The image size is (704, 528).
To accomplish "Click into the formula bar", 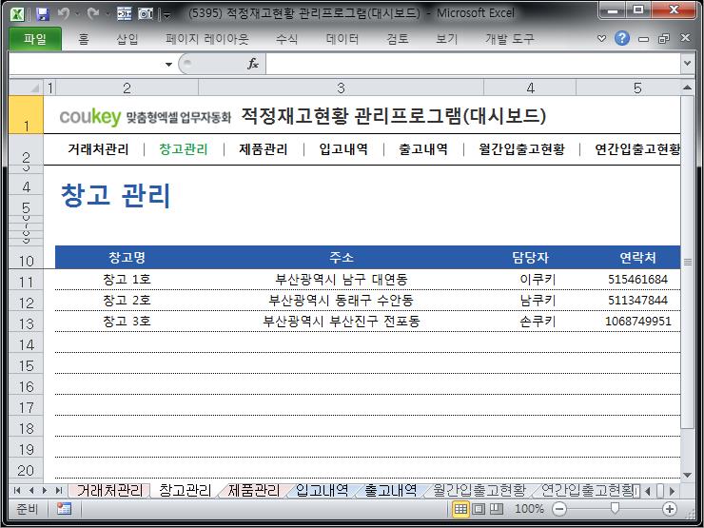I will 474,64.
